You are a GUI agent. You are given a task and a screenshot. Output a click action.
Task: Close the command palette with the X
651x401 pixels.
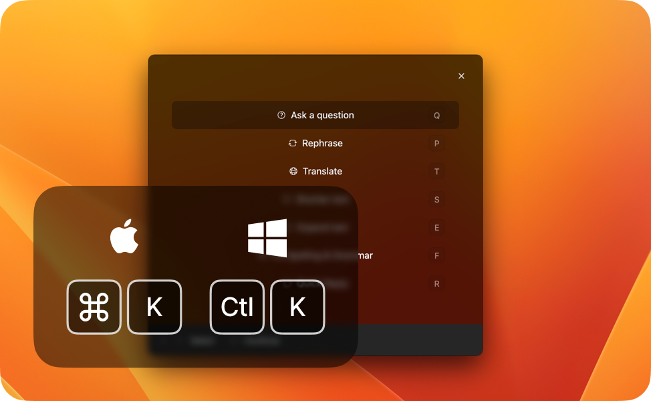click(461, 76)
